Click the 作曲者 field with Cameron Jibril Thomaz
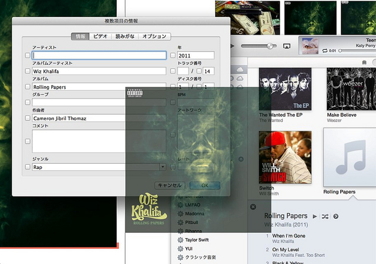 tap(99, 118)
